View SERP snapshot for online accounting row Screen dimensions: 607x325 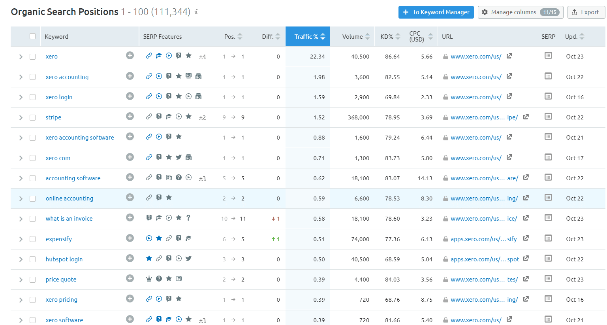pyautogui.click(x=548, y=197)
